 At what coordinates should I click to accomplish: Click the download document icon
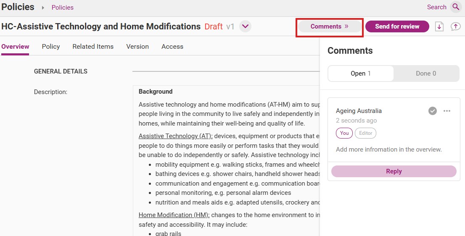439,26
